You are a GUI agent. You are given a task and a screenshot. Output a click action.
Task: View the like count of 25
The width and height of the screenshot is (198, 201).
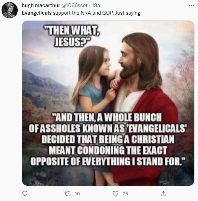click(125, 194)
